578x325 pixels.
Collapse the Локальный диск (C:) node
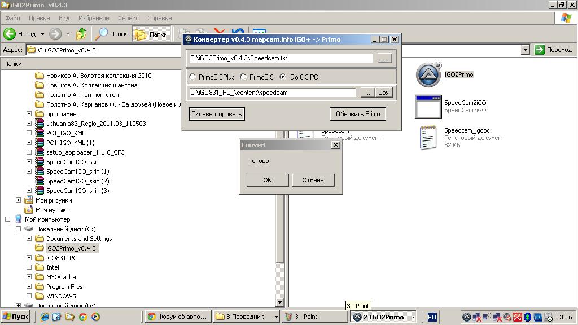(19, 229)
